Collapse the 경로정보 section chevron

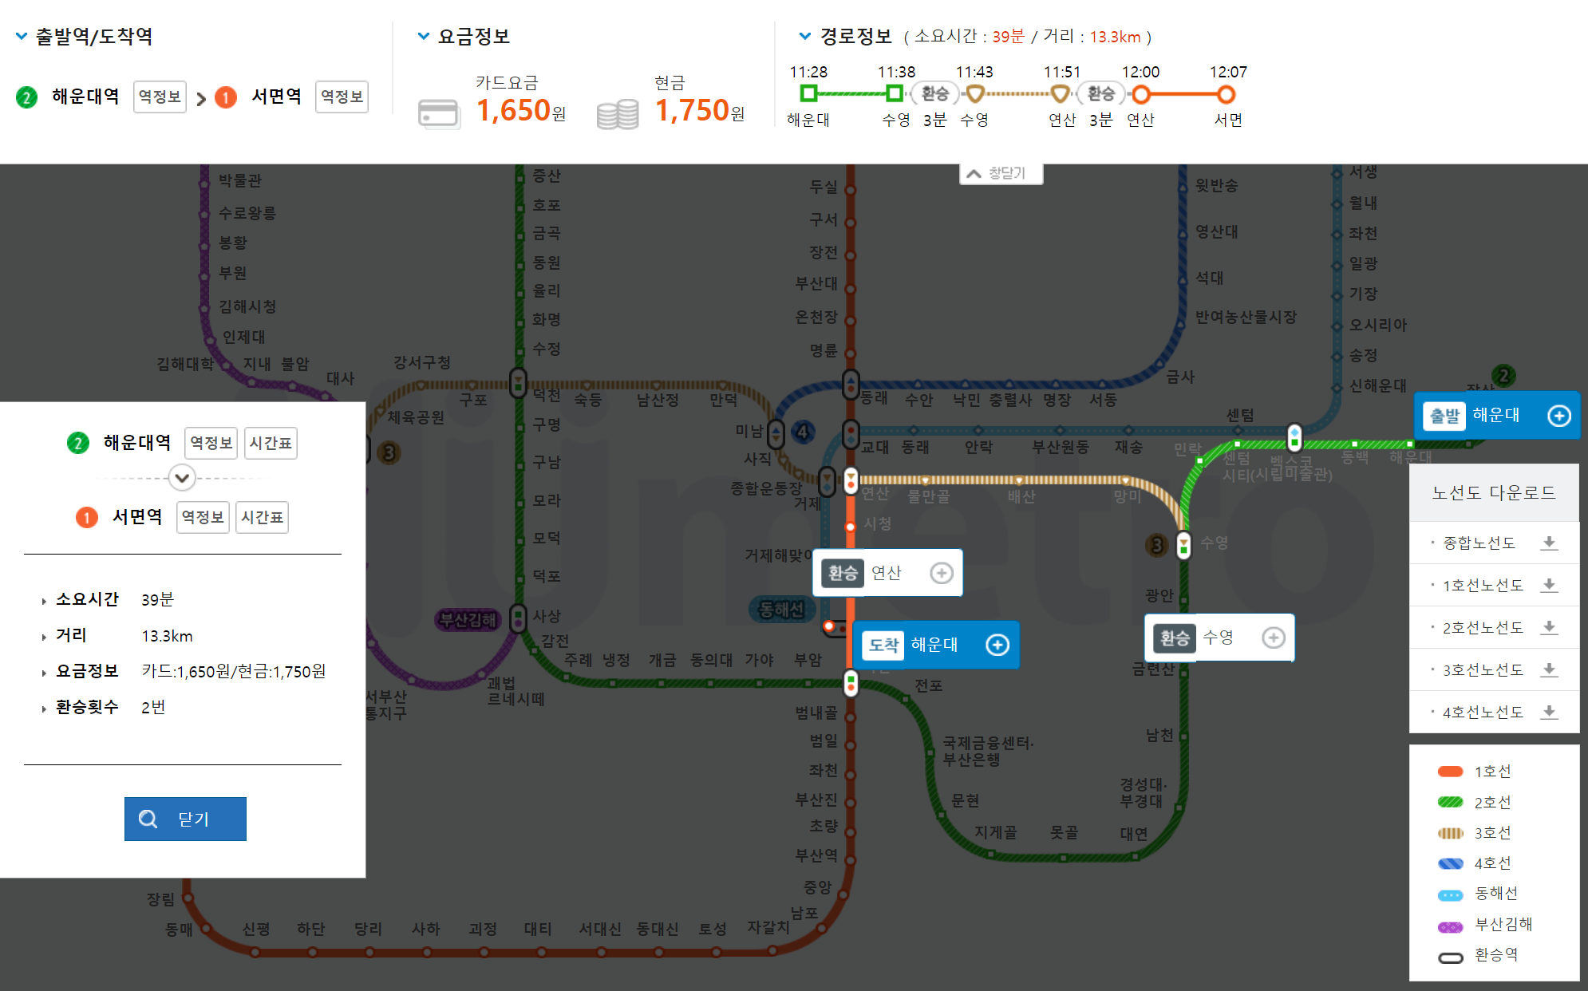(805, 36)
